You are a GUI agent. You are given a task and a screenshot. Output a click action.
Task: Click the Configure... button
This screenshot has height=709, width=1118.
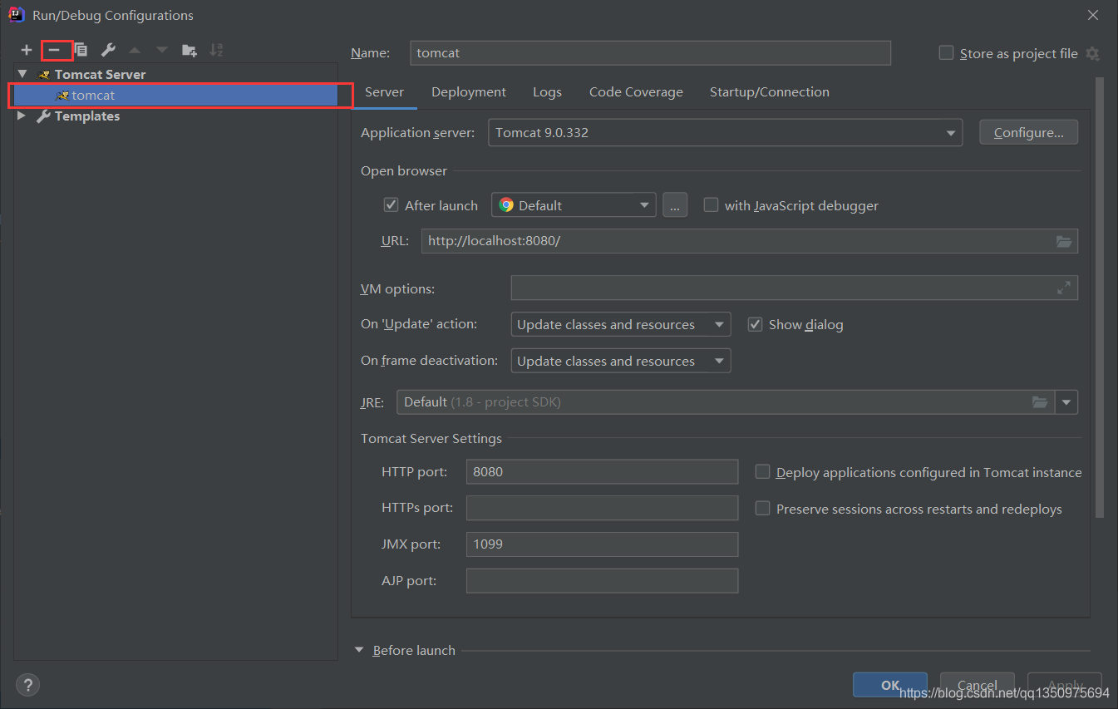(x=1028, y=133)
